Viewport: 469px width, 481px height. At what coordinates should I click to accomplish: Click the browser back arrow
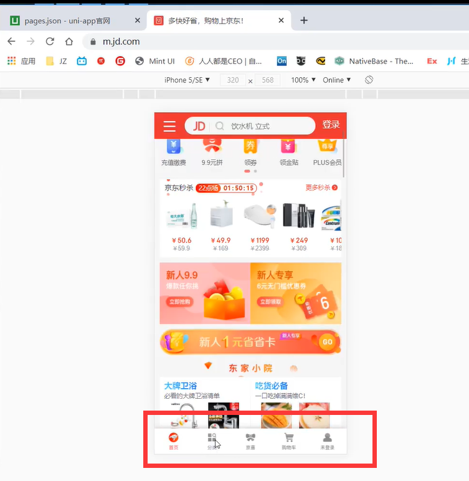[x=11, y=41]
